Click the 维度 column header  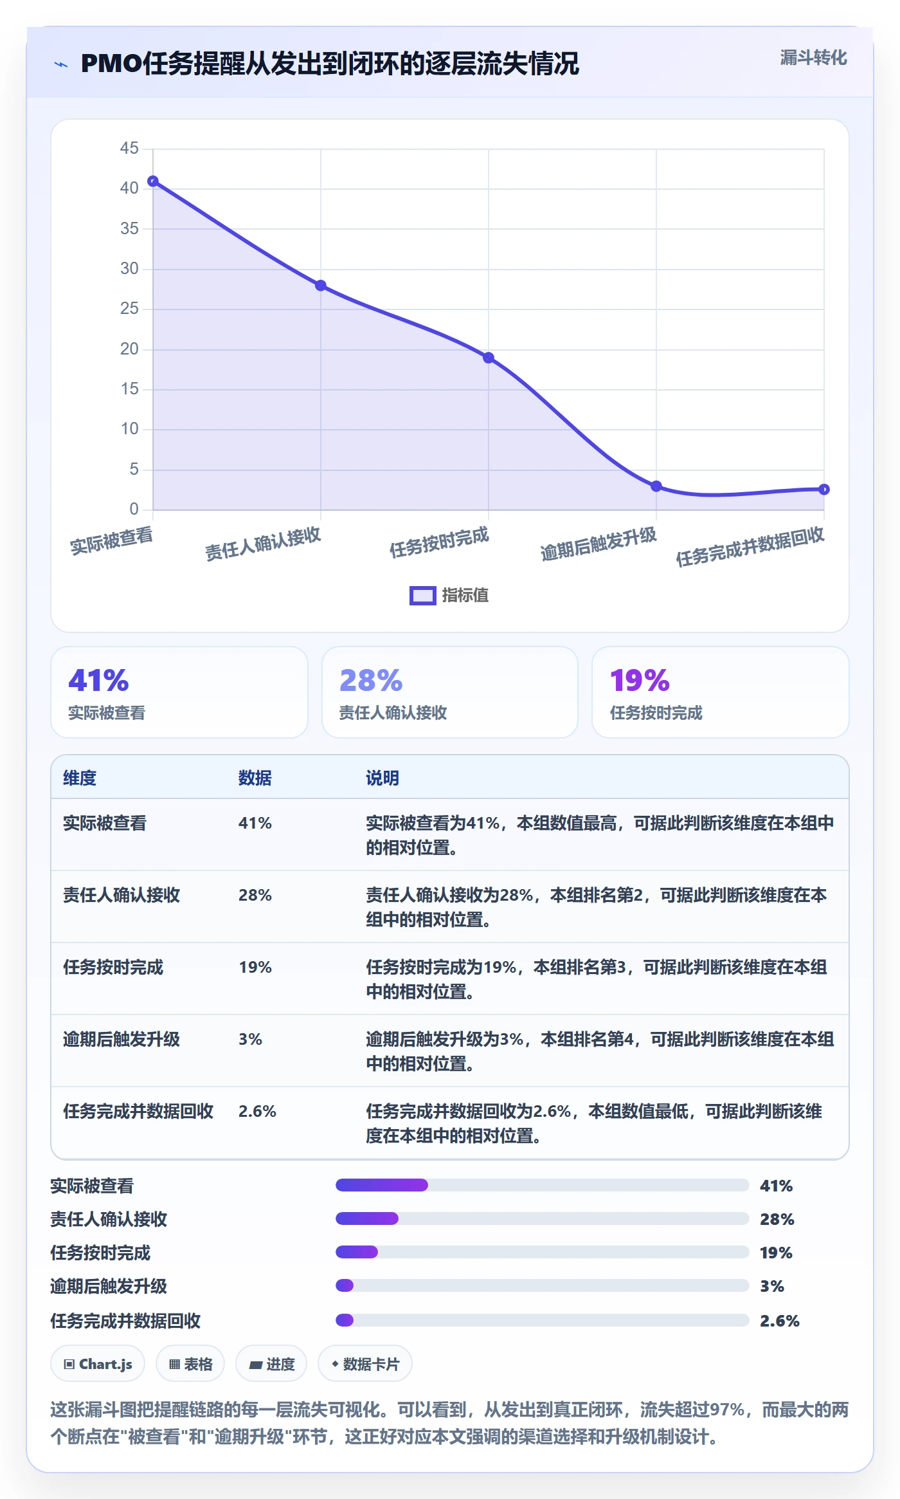(80, 778)
